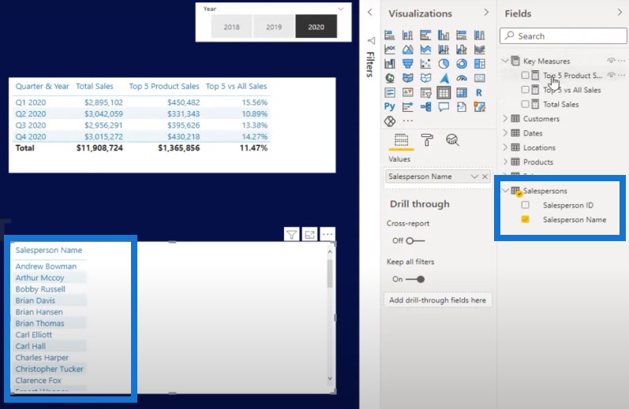629x409 pixels.
Task: Select the Gauge visual
Action: 462,78
